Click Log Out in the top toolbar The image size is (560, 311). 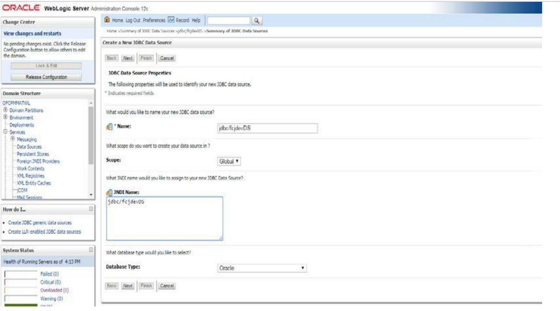coord(133,20)
